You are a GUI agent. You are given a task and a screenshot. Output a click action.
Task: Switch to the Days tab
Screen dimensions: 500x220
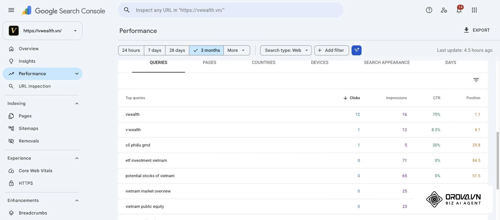point(451,63)
